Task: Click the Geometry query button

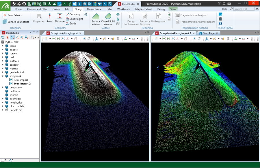Action: click(73, 14)
